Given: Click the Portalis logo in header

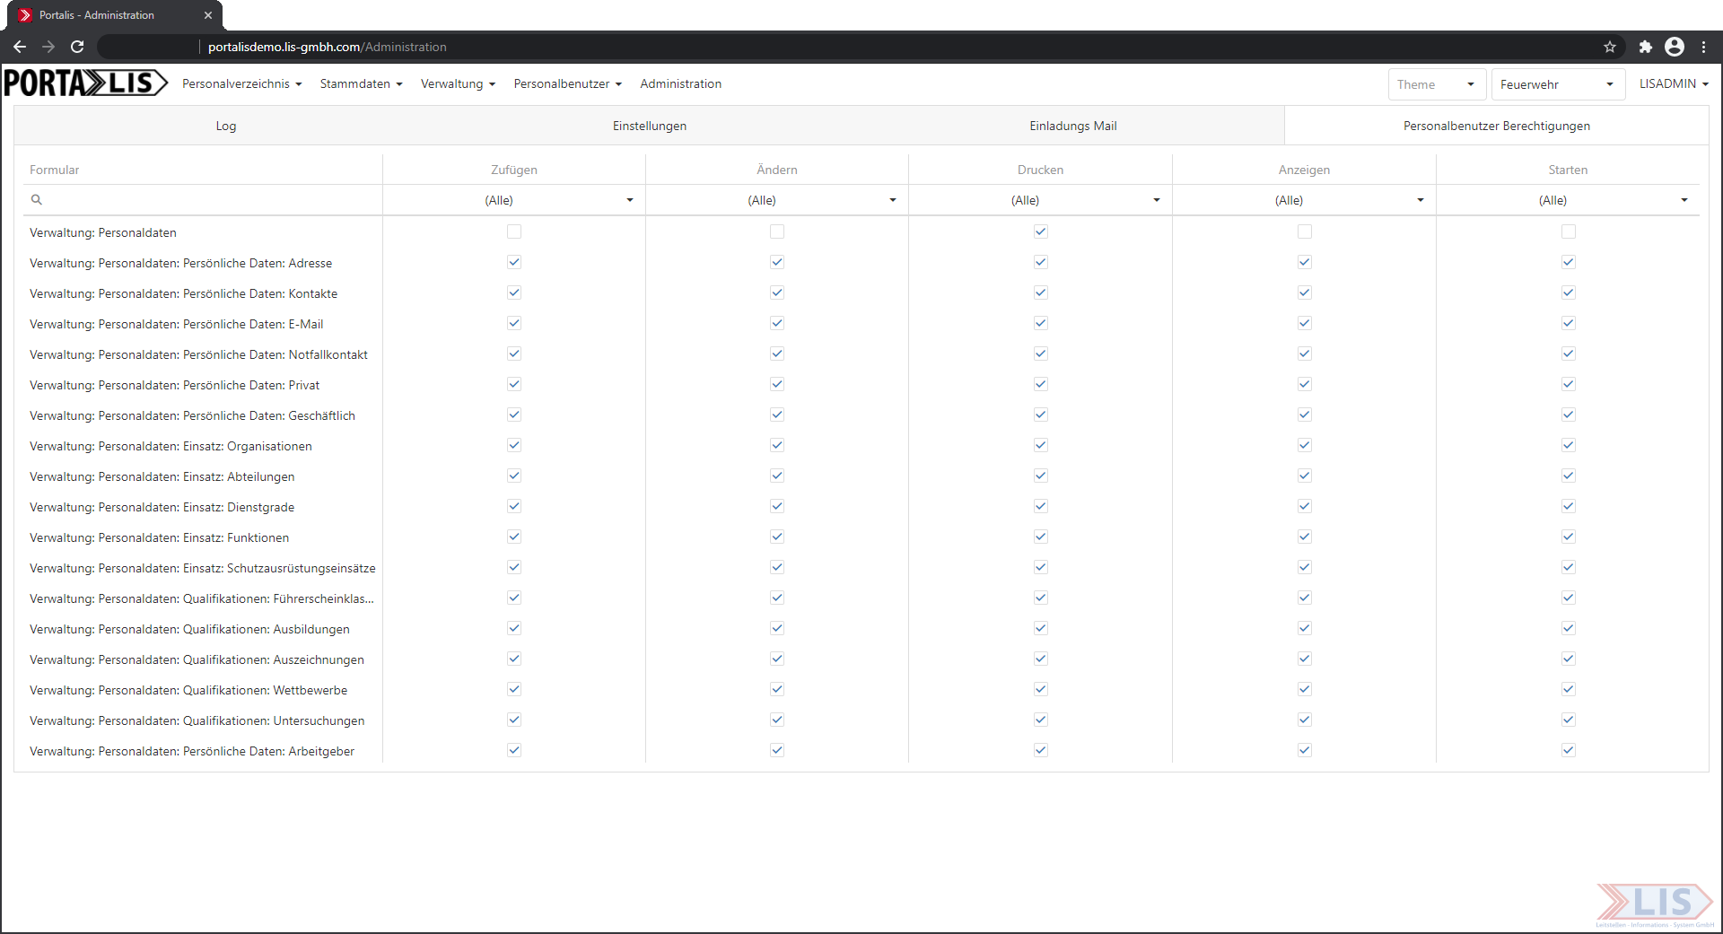Looking at the screenshot, I should [x=85, y=83].
